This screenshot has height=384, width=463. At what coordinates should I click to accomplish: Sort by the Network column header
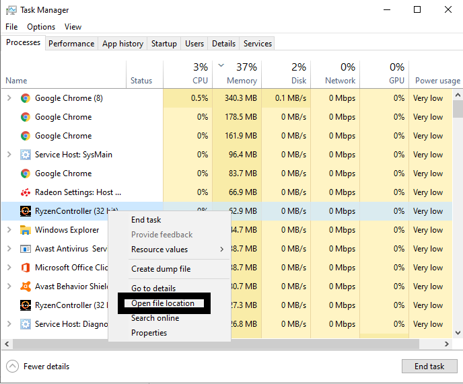tap(335, 75)
